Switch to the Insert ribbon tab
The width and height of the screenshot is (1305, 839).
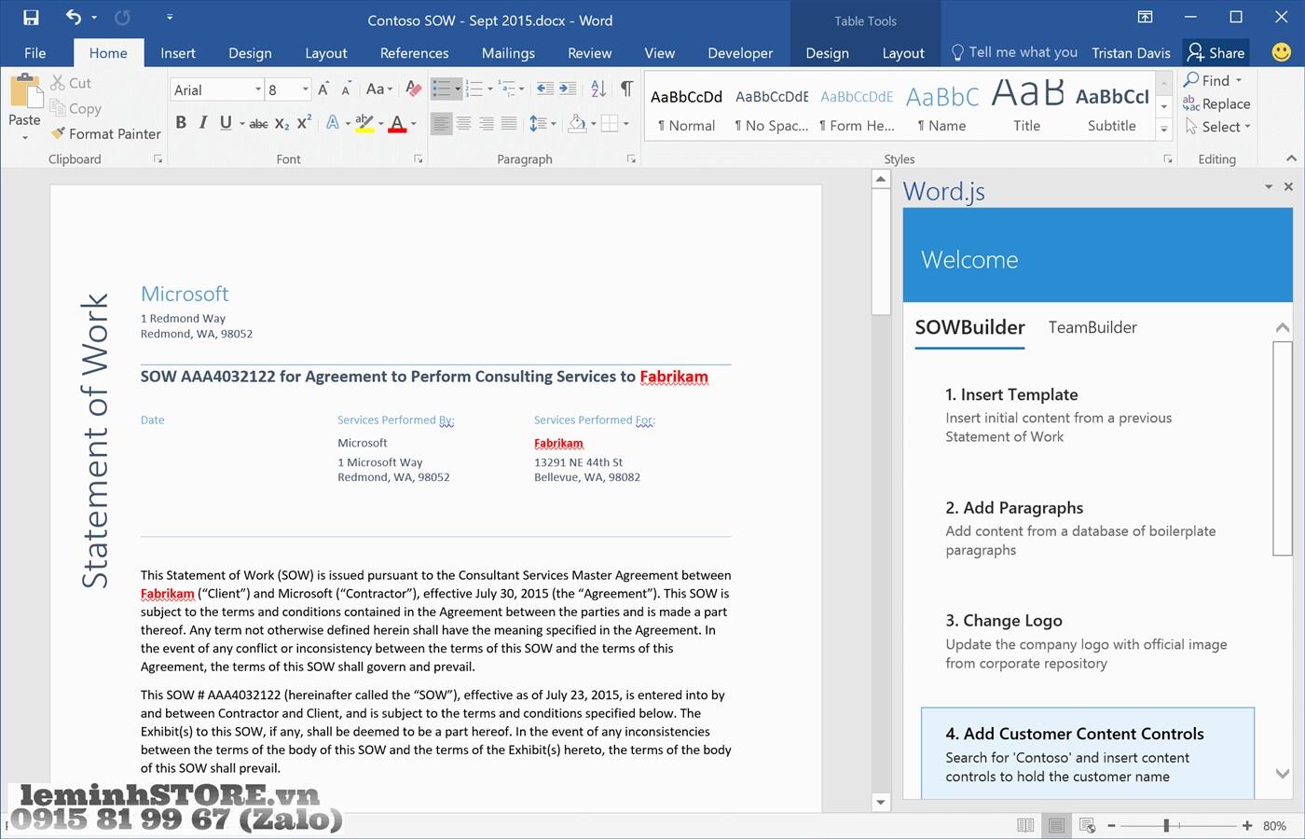(x=177, y=53)
